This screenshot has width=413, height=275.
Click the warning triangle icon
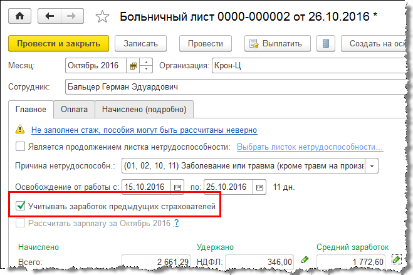pyautogui.click(x=20, y=130)
